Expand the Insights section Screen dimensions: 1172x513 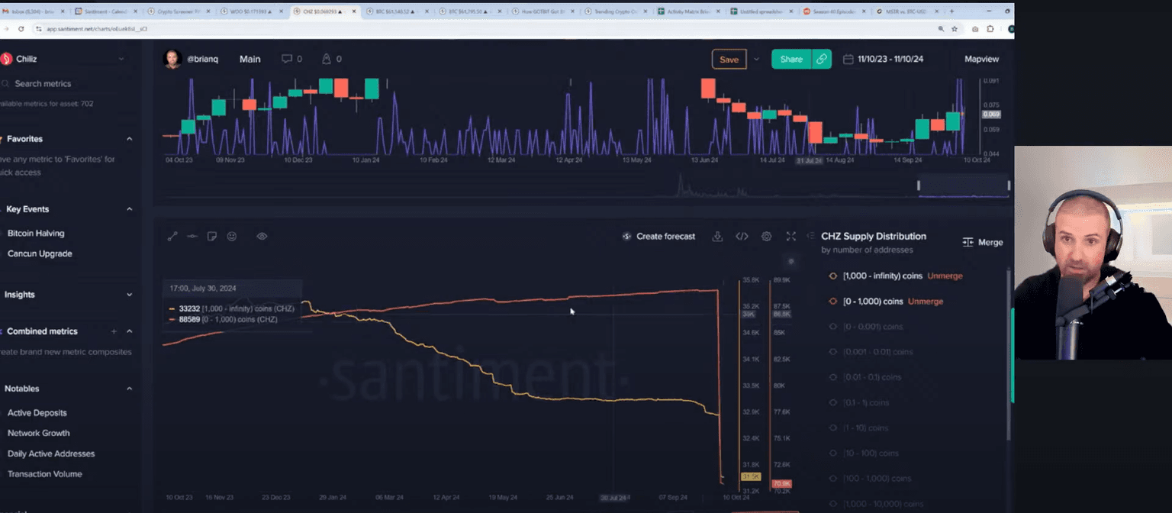coord(129,295)
